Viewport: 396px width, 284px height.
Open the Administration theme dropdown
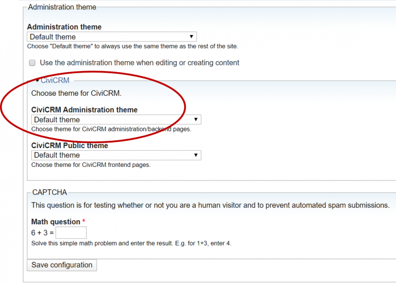click(x=112, y=37)
